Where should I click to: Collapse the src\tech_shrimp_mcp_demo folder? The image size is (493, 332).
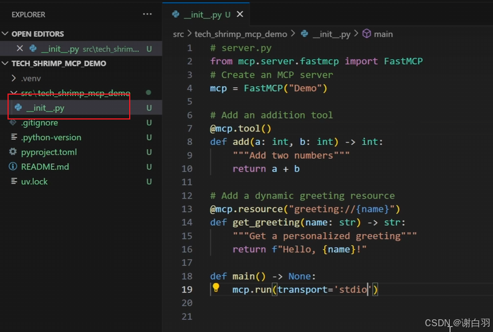pyautogui.click(x=13, y=92)
